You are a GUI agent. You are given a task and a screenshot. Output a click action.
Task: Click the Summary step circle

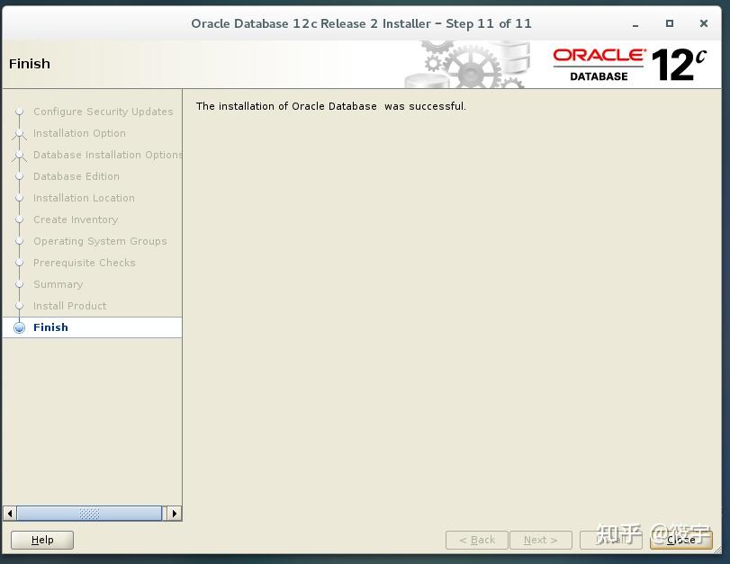(x=19, y=284)
